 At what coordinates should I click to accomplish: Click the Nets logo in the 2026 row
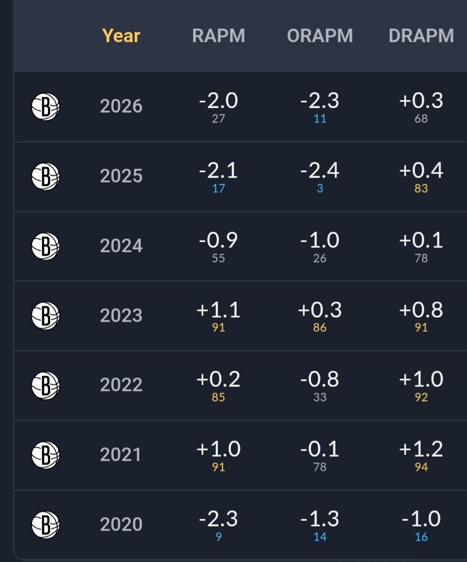[46, 107]
